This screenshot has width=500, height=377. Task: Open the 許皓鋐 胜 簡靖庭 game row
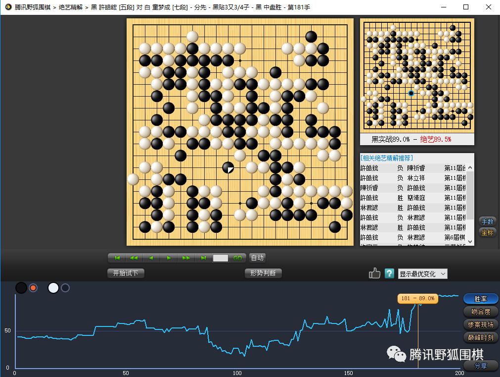tap(413, 198)
